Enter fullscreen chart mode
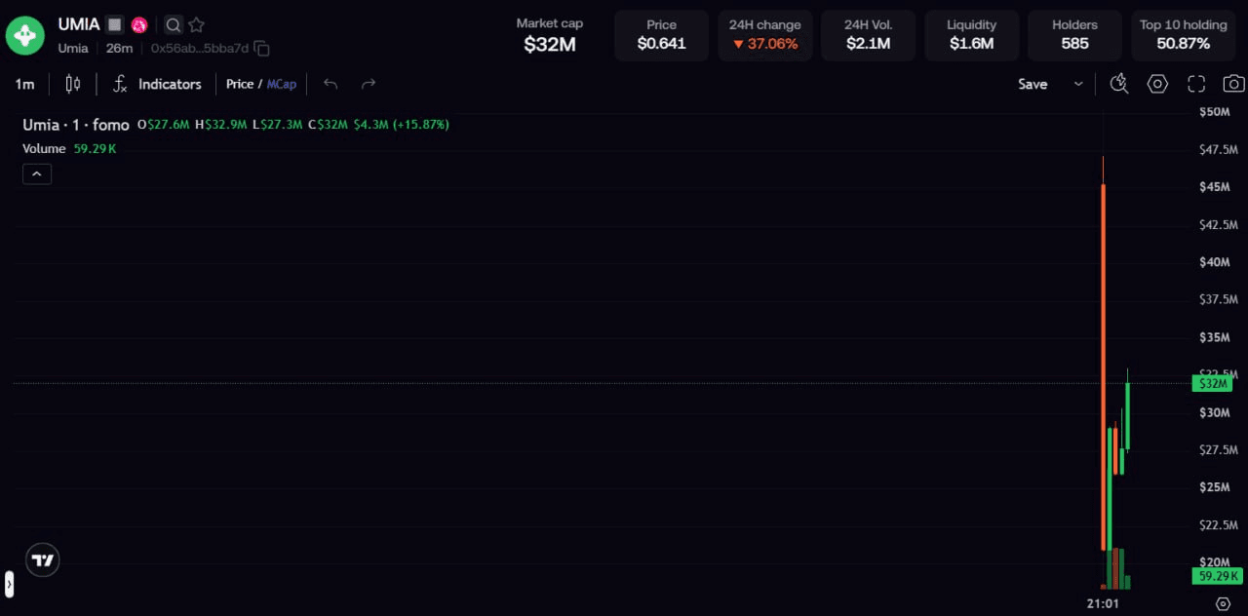The image size is (1248, 616). pos(1196,84)
